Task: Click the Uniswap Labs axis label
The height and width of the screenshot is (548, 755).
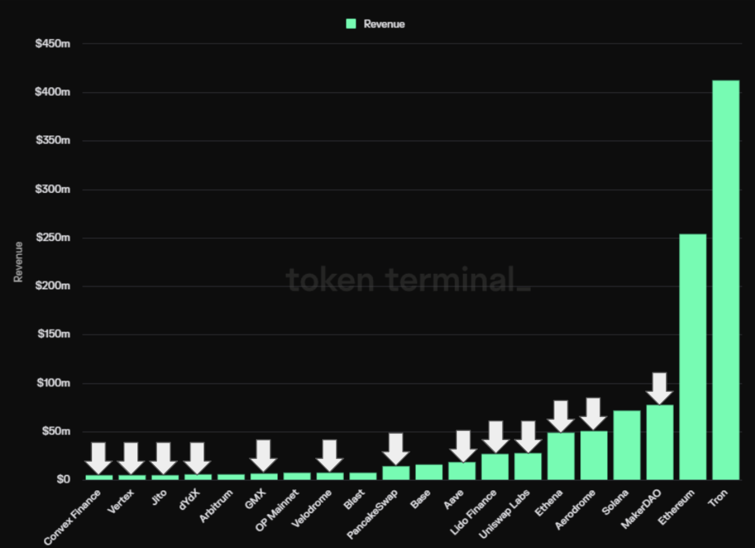Action: [x=505, y=513]
